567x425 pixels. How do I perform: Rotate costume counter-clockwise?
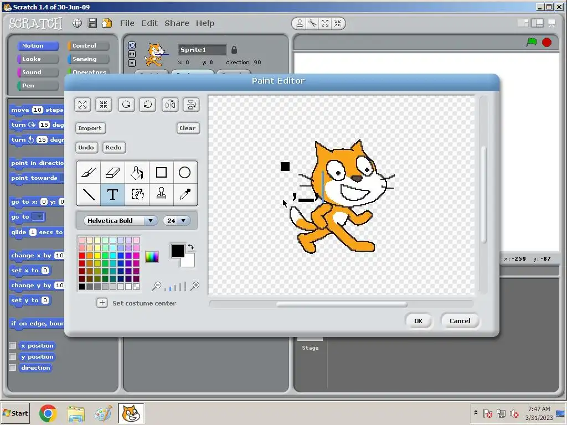point(126,105)
